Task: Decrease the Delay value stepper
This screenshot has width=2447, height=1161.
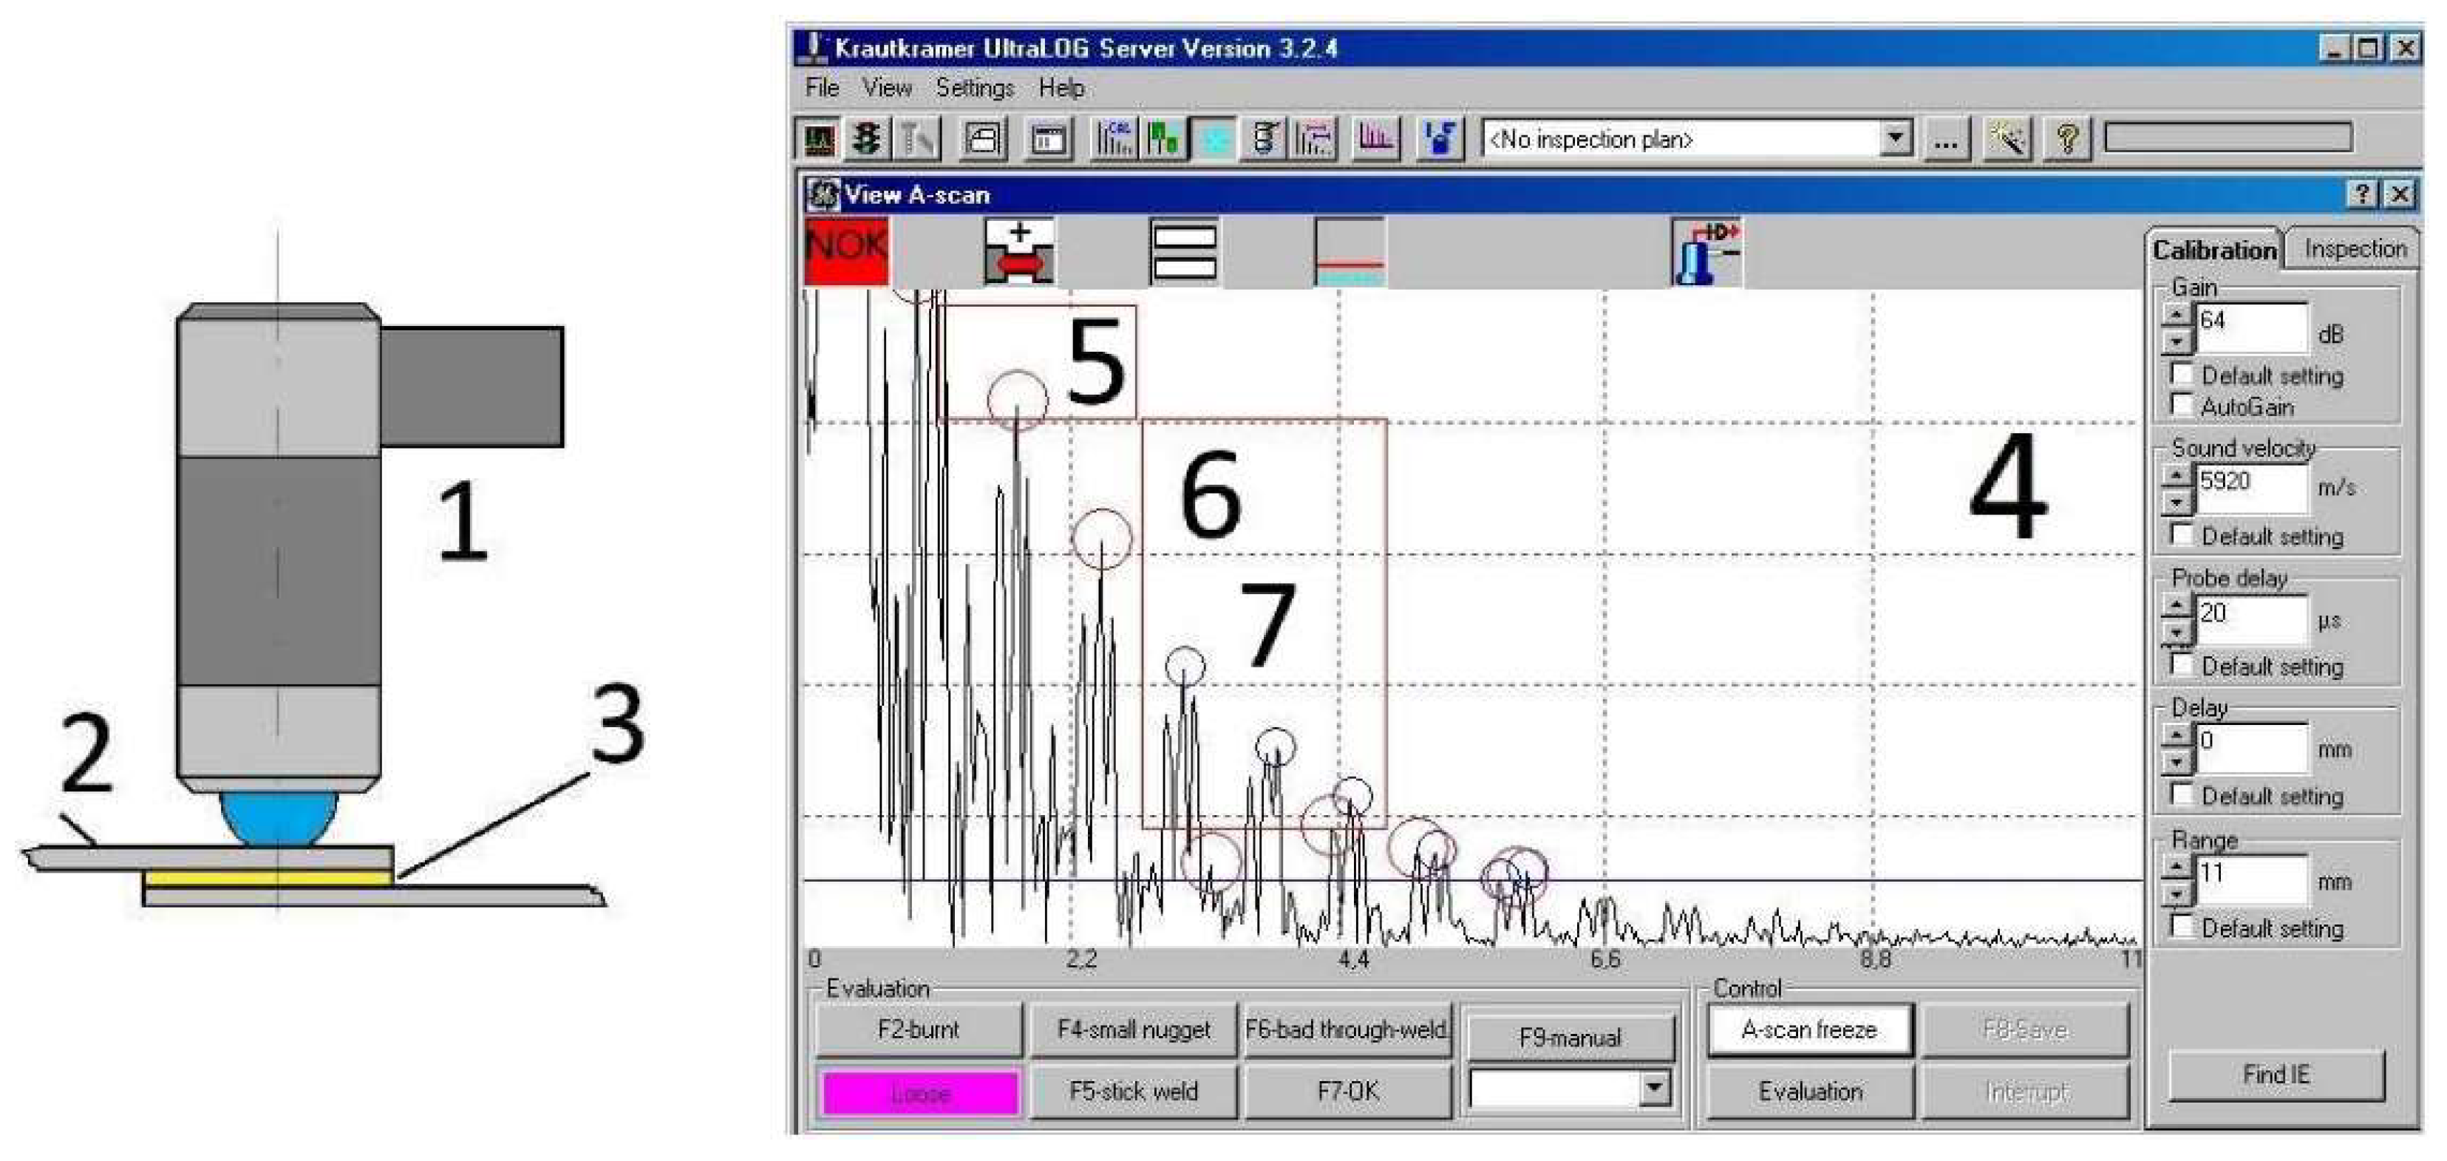Action: tap(2177, 762)
